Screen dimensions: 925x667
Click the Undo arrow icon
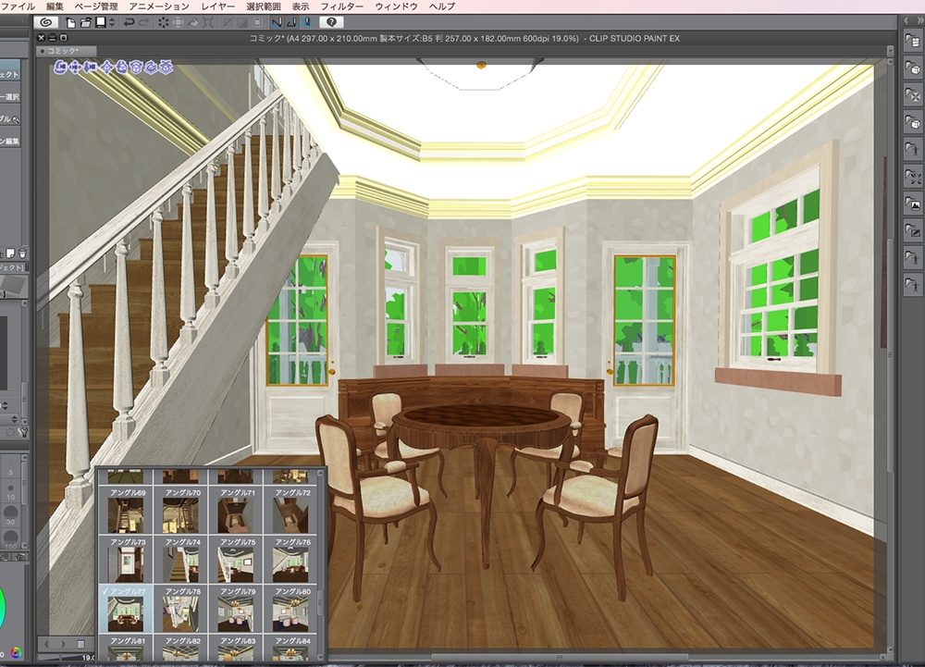coord(129,22)
